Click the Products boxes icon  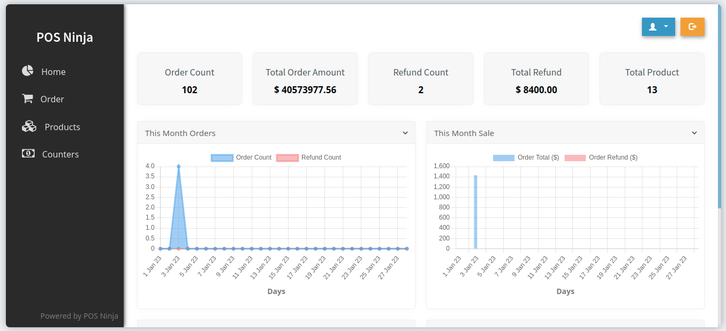click(x=29, y=126)
